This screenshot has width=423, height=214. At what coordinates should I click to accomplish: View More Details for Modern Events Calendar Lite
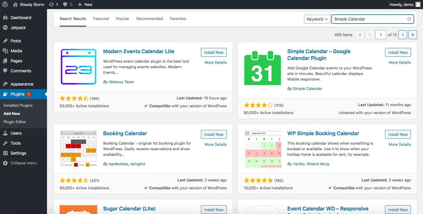point(216,62)
